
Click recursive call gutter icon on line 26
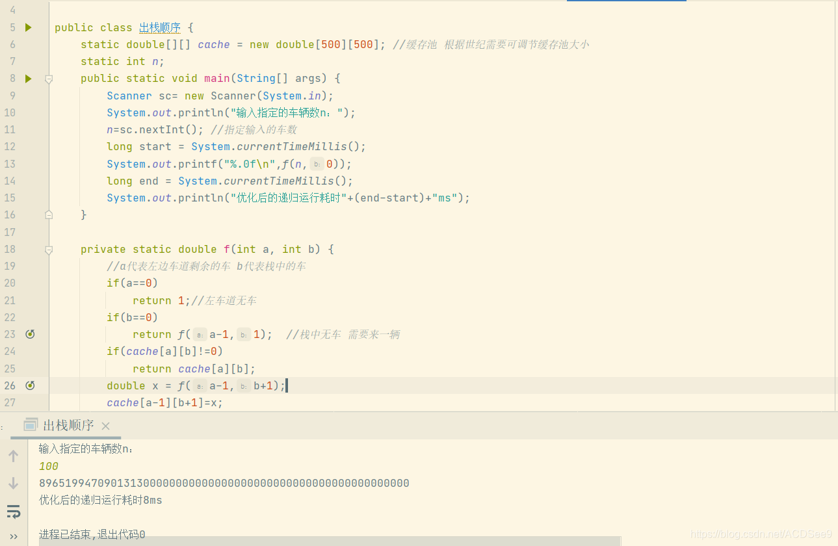(30, 385)
